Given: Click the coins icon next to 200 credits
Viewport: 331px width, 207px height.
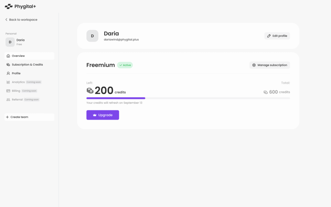Looking at the screenshot, I should pyautogui.click(x=90, y=91).
